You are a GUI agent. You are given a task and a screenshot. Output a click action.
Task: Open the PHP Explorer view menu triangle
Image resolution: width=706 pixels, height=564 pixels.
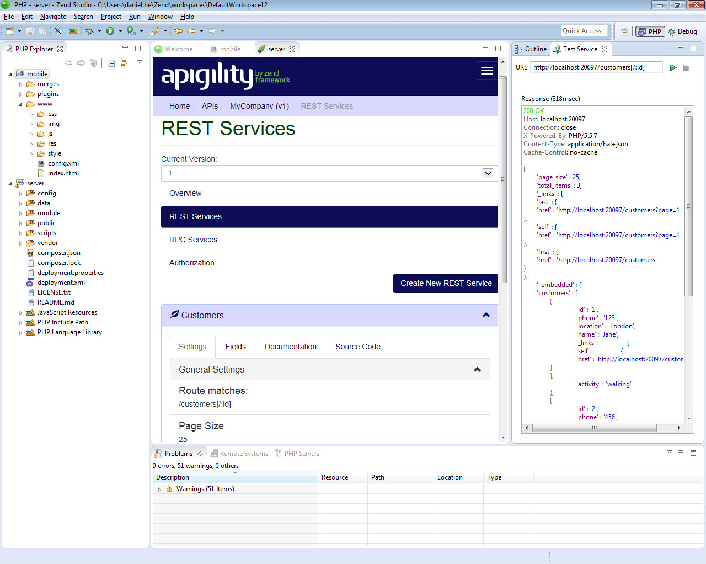point(140,62)
